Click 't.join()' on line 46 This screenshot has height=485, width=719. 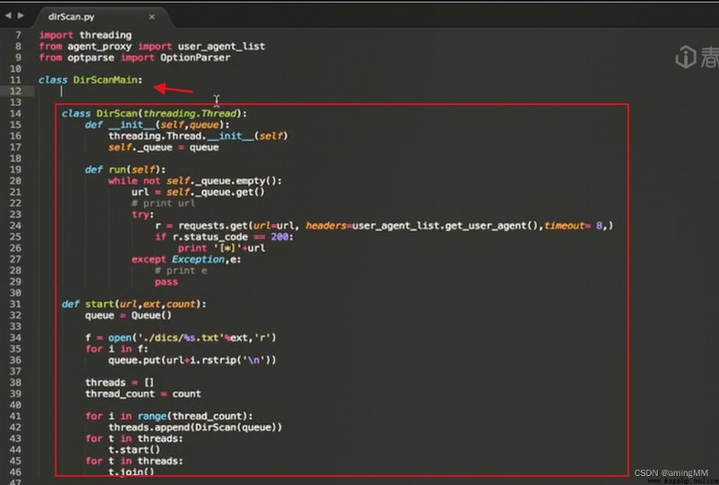131,472
